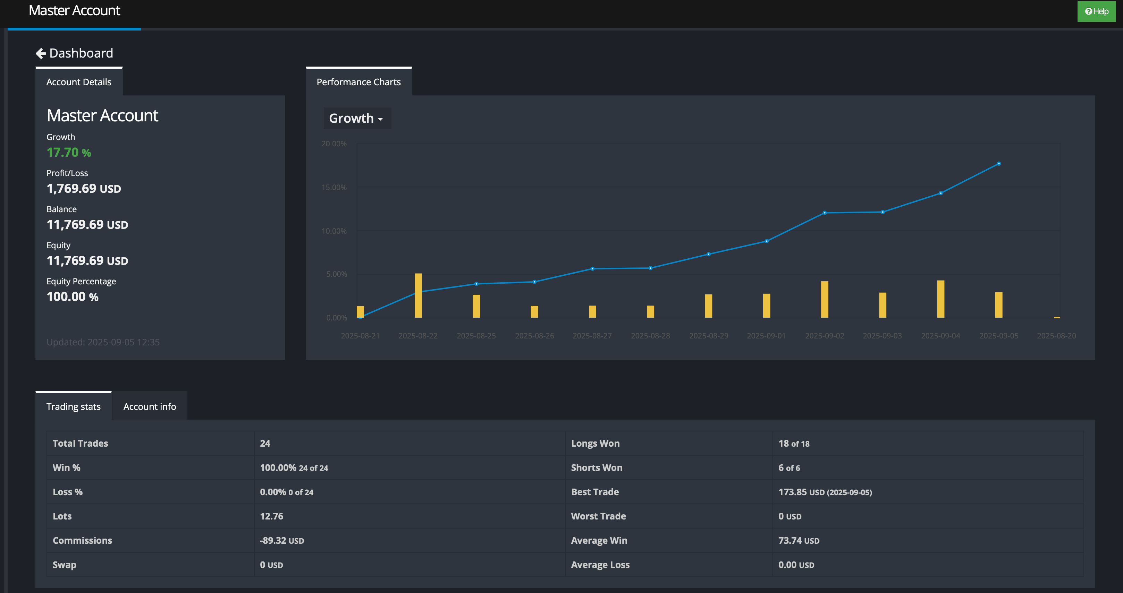The image size is (1123, 593).
Task: Click the Dashboard back link
Action: coord(81,53)
